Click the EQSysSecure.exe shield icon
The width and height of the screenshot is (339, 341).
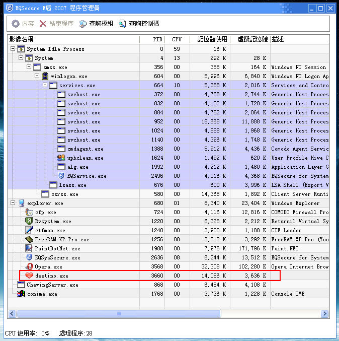coord(29,257)
